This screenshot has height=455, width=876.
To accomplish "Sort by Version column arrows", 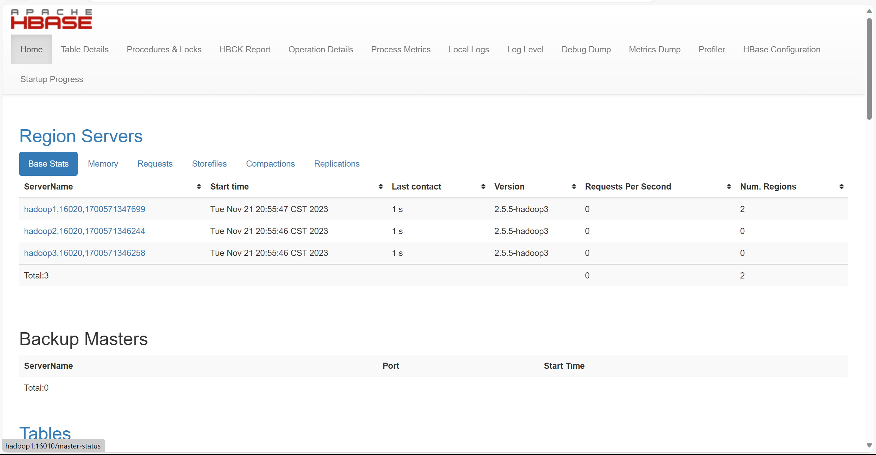I will pos(574,186).
